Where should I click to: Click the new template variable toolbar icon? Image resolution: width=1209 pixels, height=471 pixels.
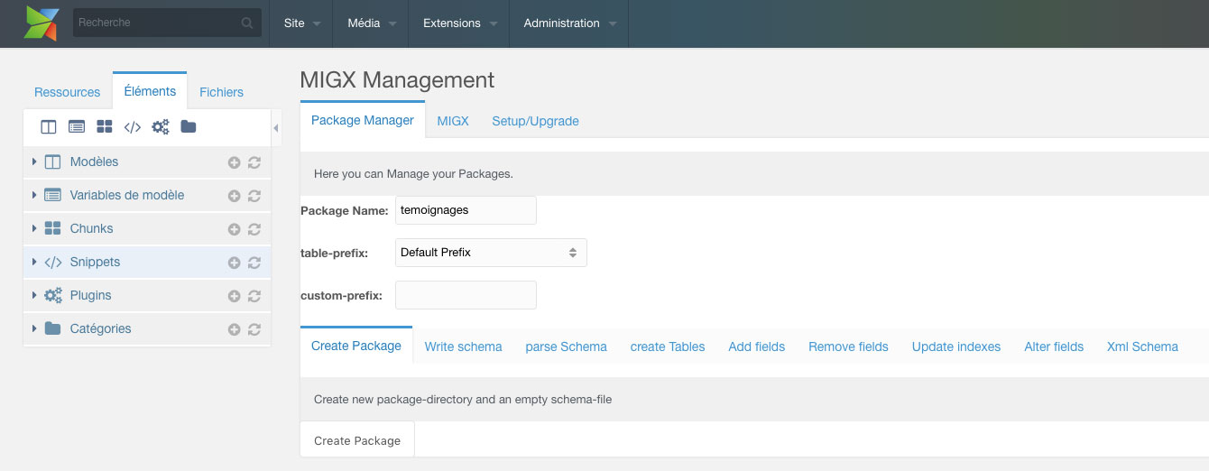(x=77, y=127)
